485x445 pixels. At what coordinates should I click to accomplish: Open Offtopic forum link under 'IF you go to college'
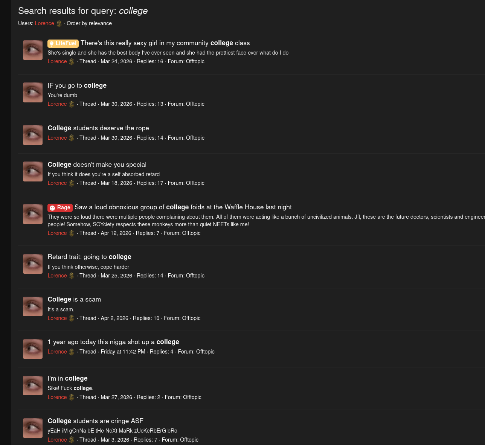tap(195, 104)
